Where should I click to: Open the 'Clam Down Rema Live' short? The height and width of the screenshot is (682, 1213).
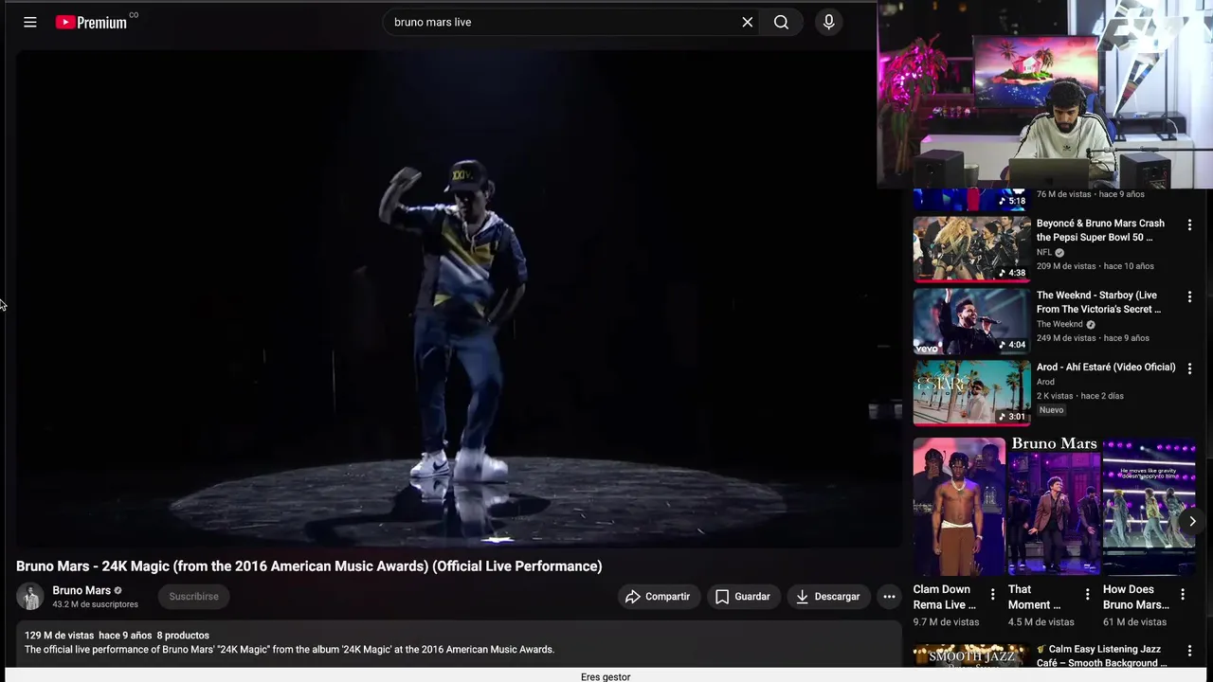click(959, 507)
